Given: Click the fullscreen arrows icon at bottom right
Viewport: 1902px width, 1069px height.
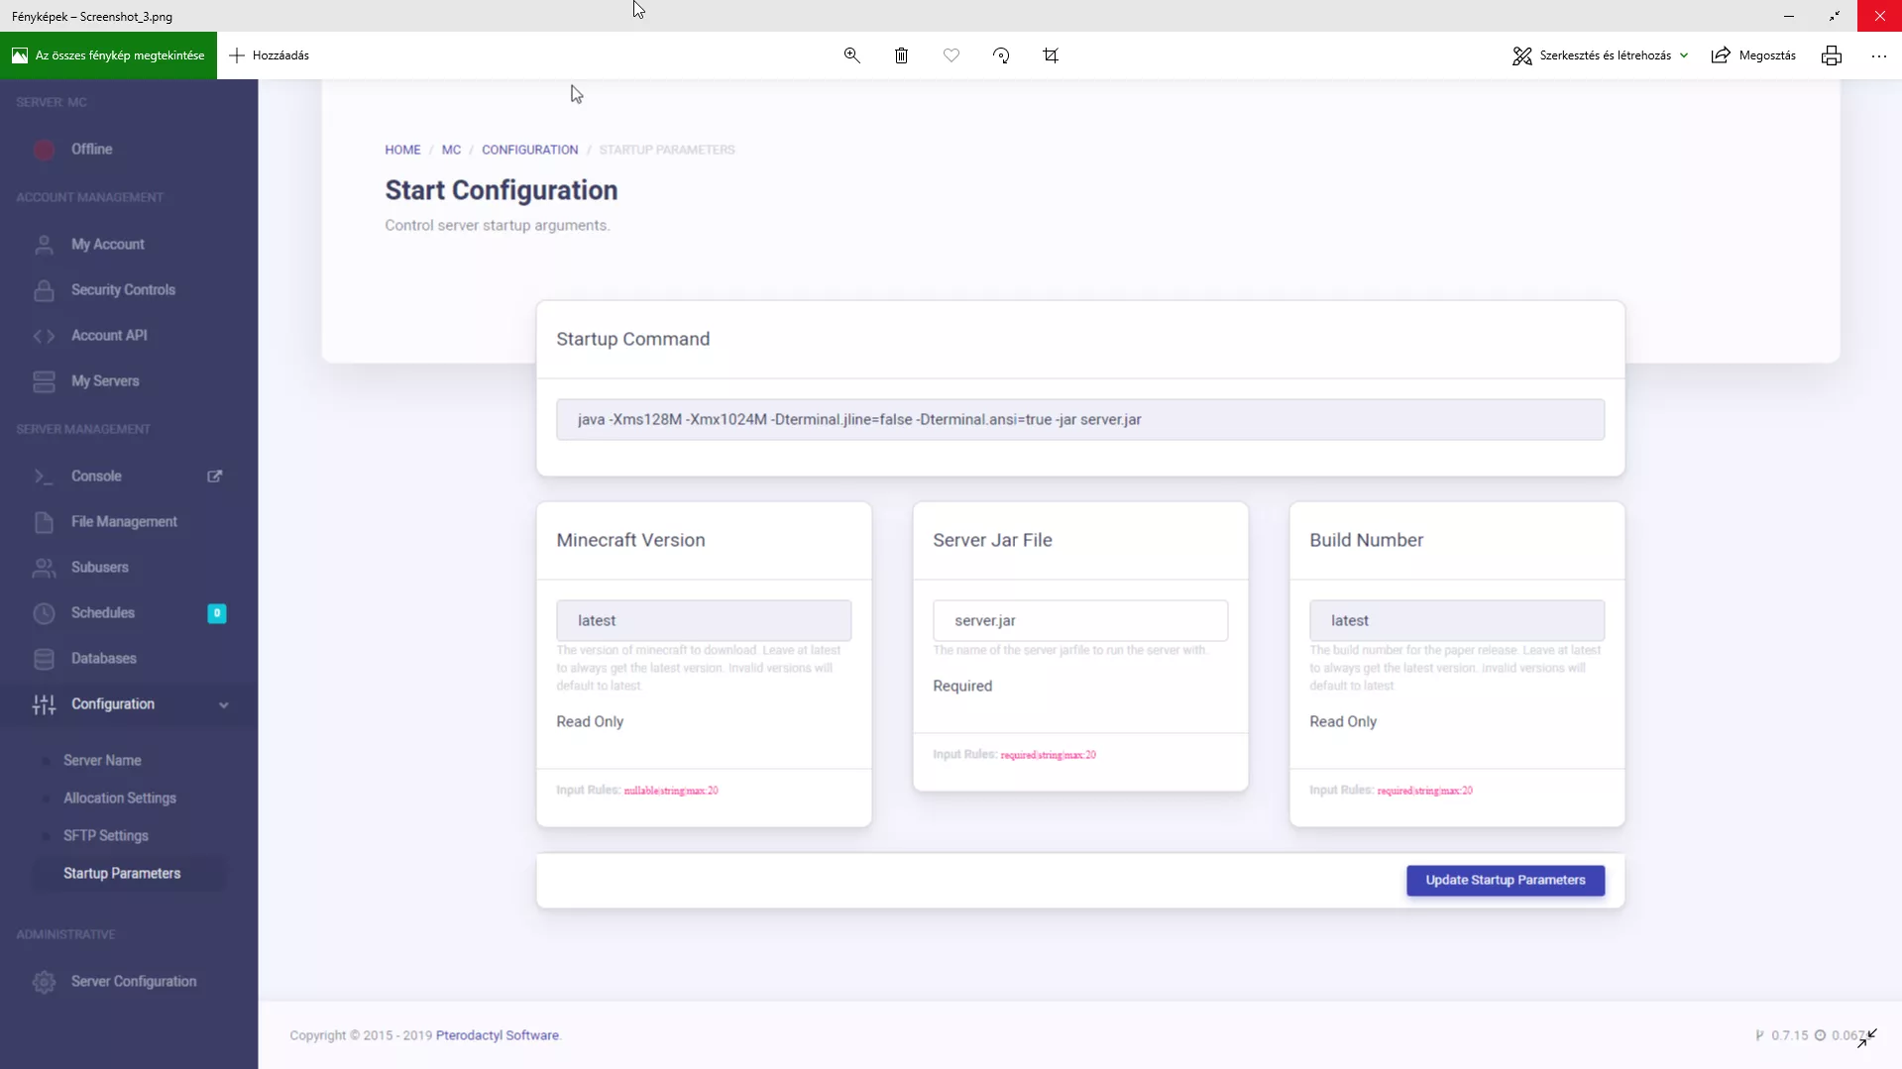Looking at the screenshot, I should click(1867, 1037).
